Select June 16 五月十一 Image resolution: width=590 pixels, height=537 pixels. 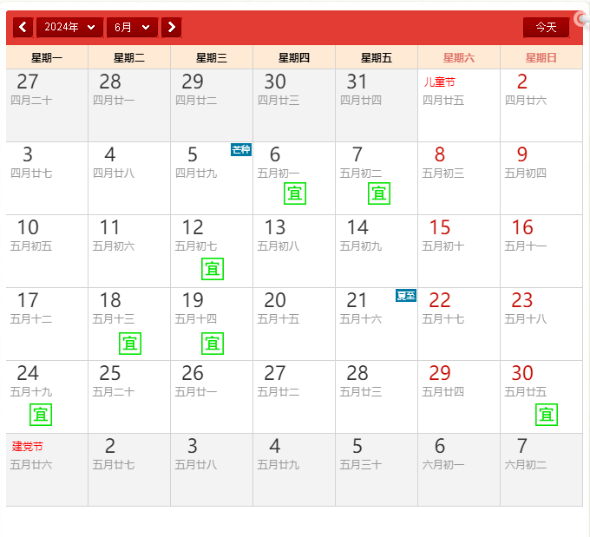point(541,252)
